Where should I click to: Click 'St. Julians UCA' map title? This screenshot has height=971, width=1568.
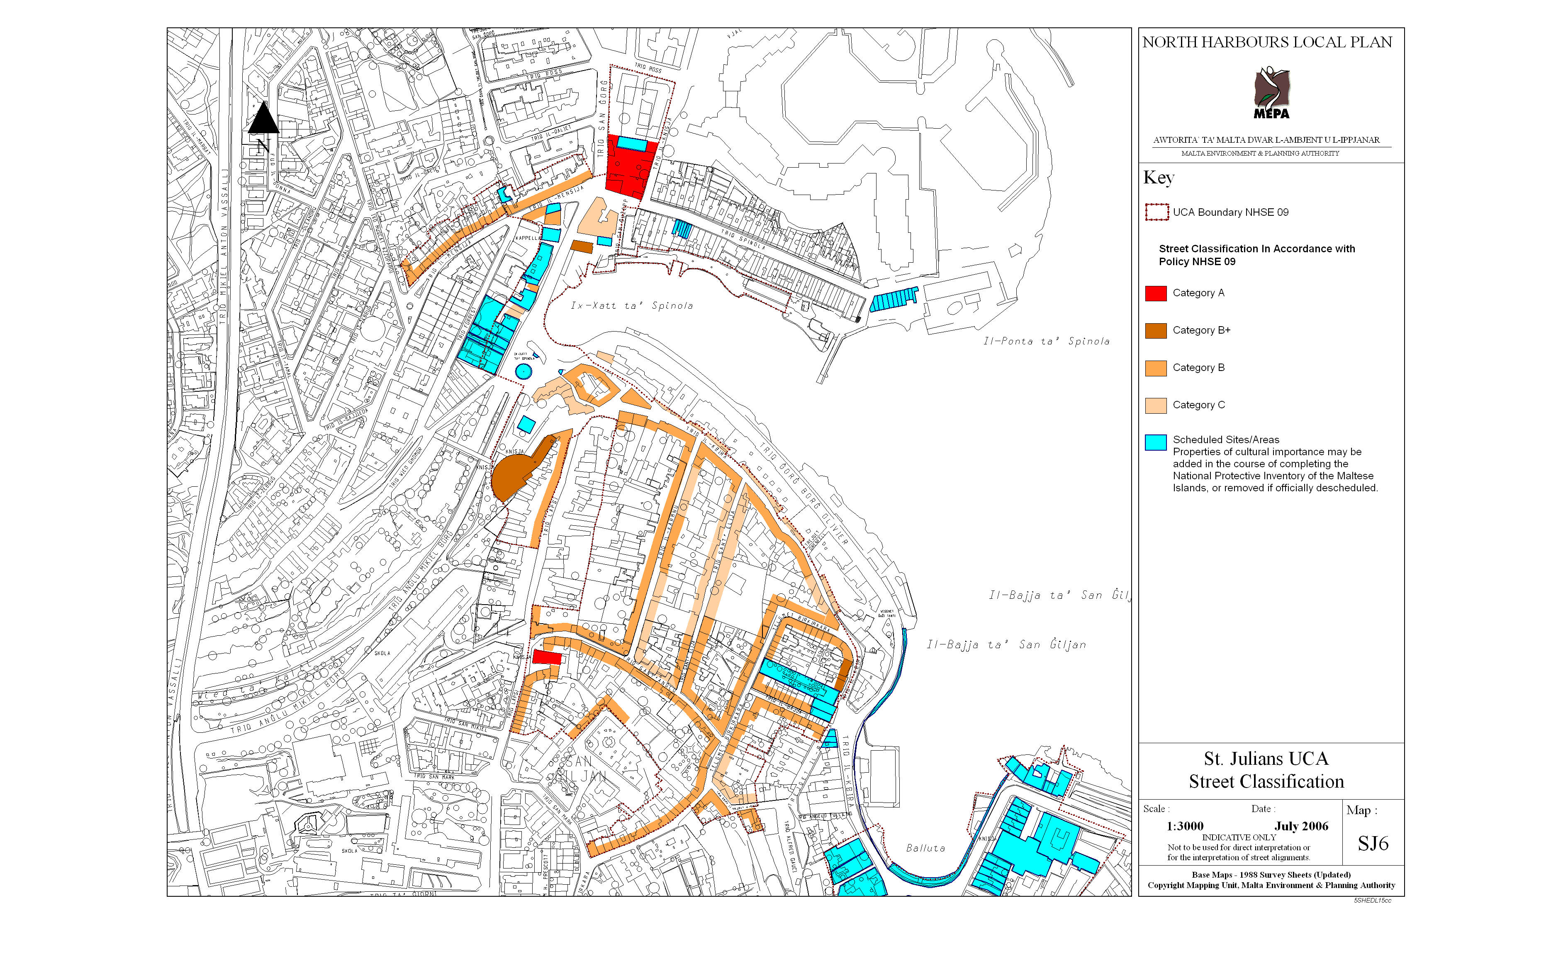pos(1266,759)
